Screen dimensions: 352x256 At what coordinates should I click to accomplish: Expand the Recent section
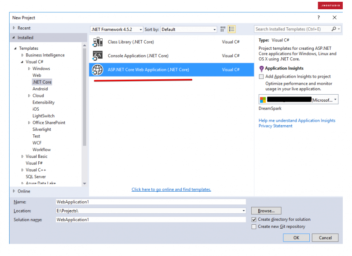pyautogui.click(x=14, y=28)
